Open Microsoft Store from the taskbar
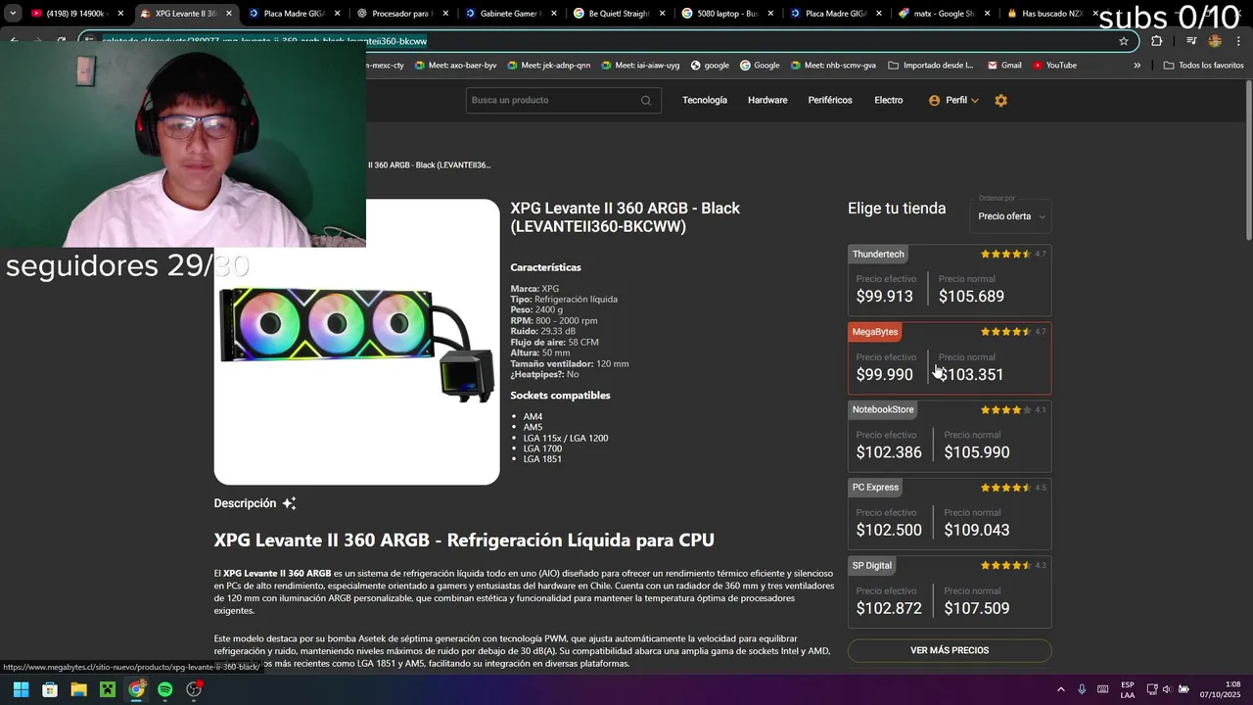The image size is (1253, 705). [50, 689]
